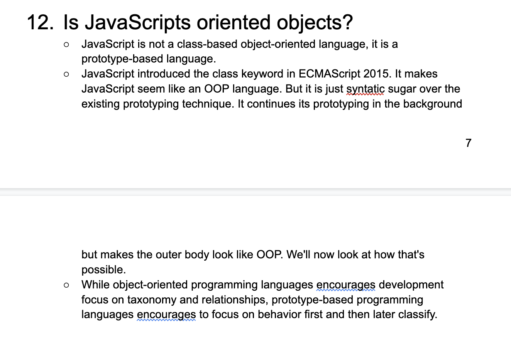Click the list number 12 before the heading

click(x=39, y=23)
